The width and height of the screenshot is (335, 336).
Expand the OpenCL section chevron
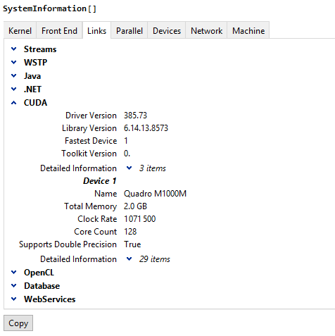pos(14,273)
